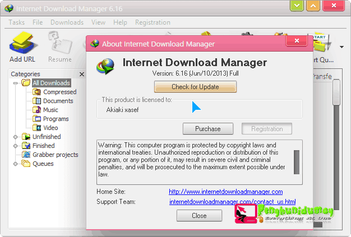Click the Compressed category icon

point(36,92)
